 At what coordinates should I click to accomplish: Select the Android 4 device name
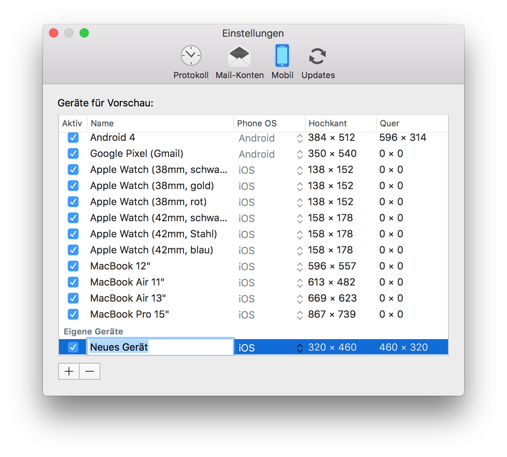(113, 137)
